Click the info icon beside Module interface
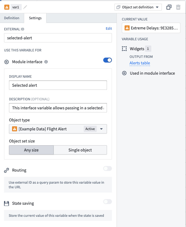 click(x=46, y=62)
